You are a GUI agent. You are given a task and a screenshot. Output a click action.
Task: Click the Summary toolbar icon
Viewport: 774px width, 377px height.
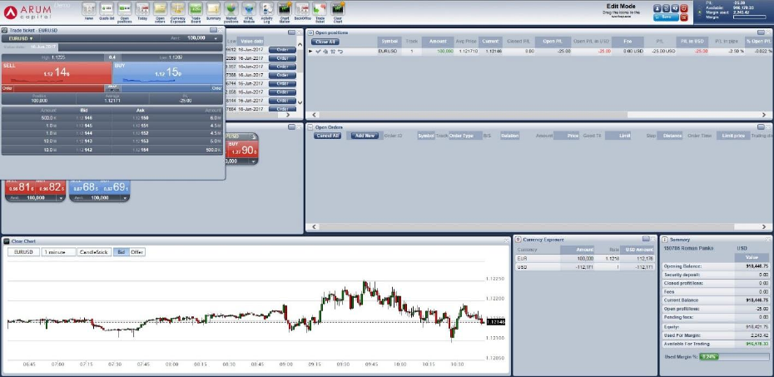[x=213, y=9]
